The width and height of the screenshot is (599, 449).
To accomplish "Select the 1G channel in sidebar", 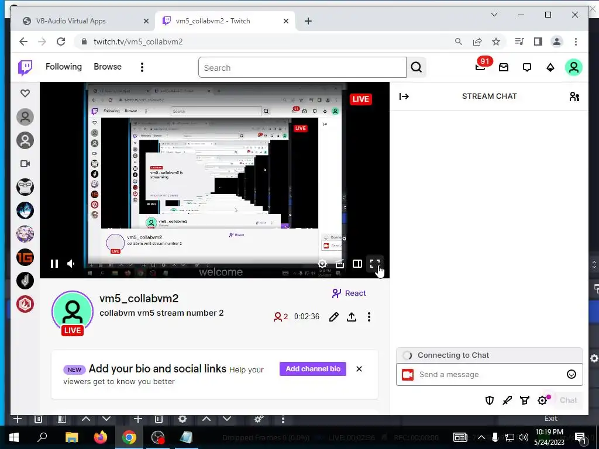I will (x=25, y=257).
